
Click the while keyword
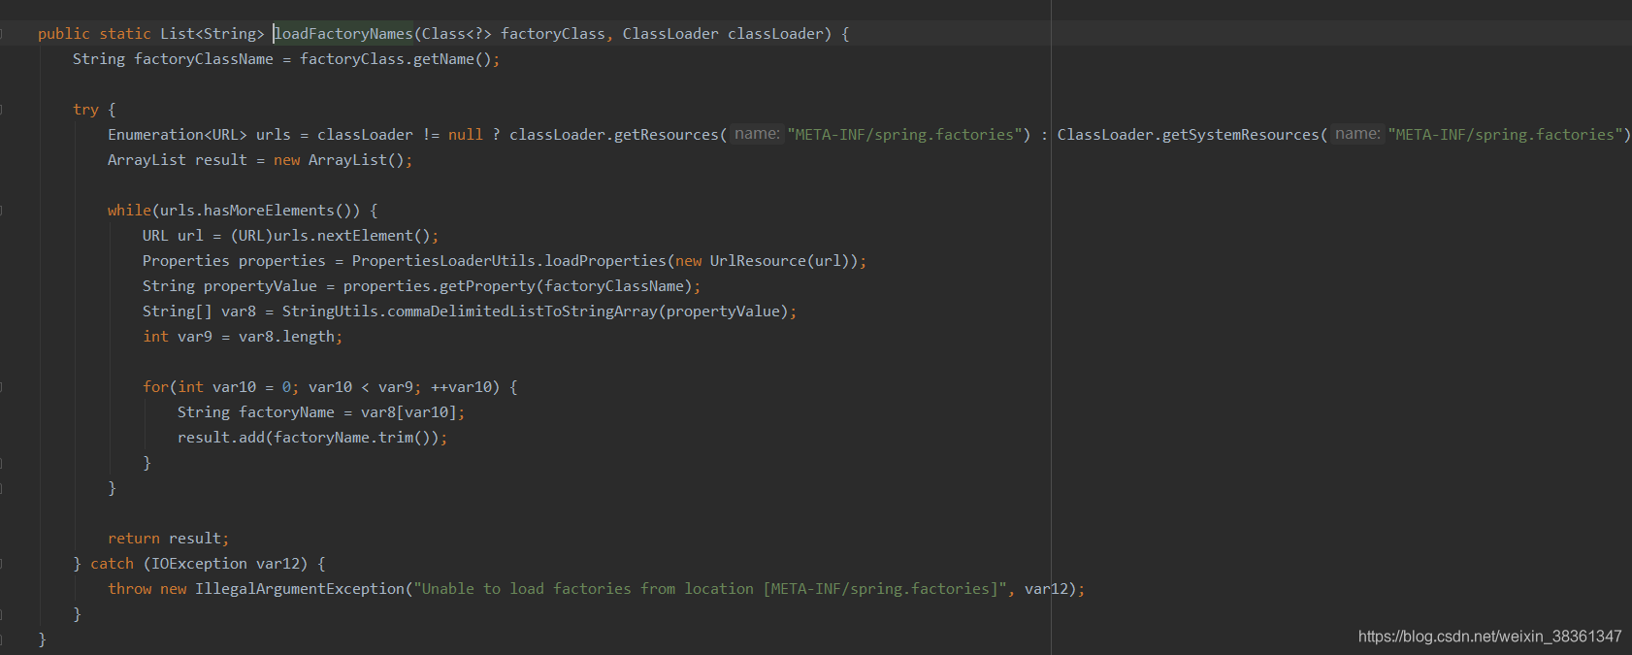(x=129, y=211)
